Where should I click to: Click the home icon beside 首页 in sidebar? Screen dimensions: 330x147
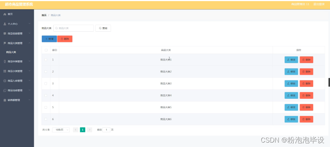(x=5, y=14)
